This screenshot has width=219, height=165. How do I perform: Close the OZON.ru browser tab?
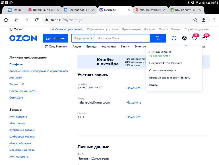point(129,10)
